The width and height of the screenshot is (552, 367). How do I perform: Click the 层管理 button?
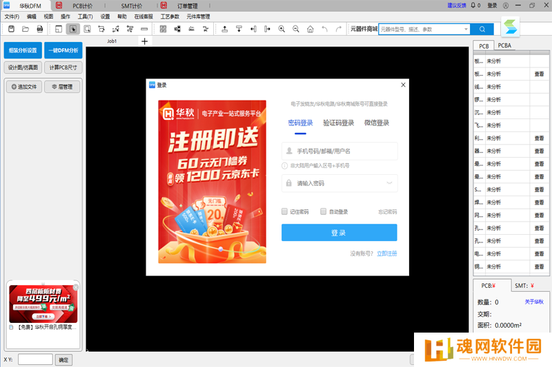(x=62, y=87)
